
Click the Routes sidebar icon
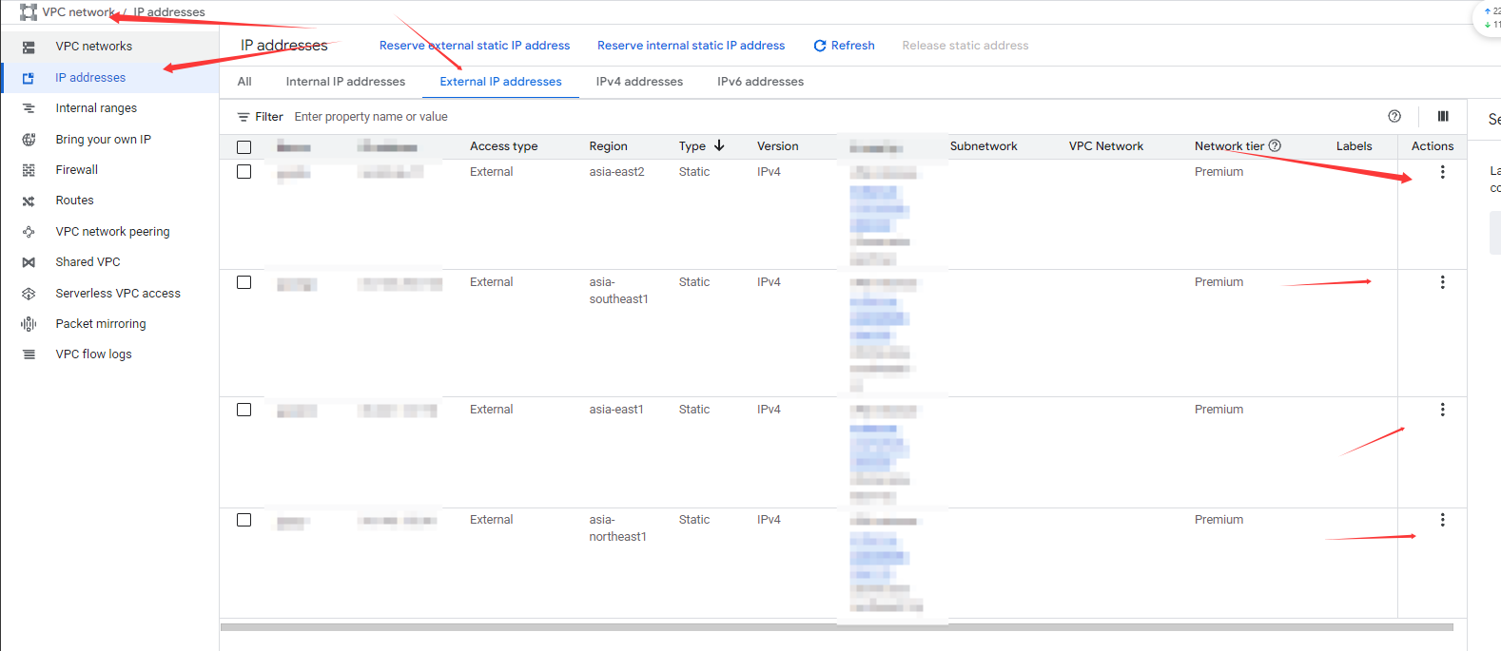[29, 201]
